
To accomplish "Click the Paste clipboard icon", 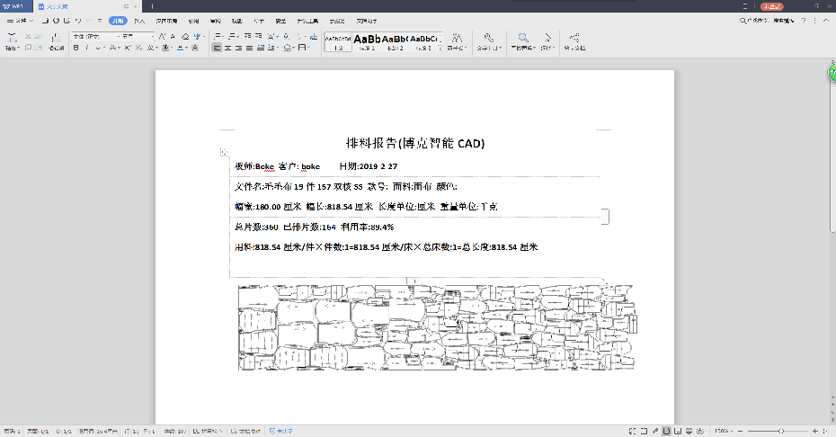I will (12, 39).
